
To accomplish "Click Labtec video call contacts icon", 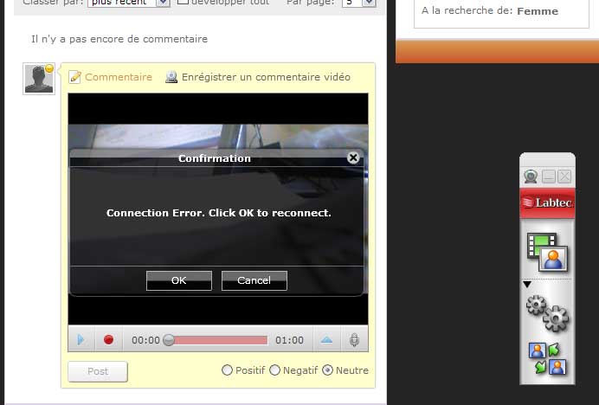I will 547,358.
